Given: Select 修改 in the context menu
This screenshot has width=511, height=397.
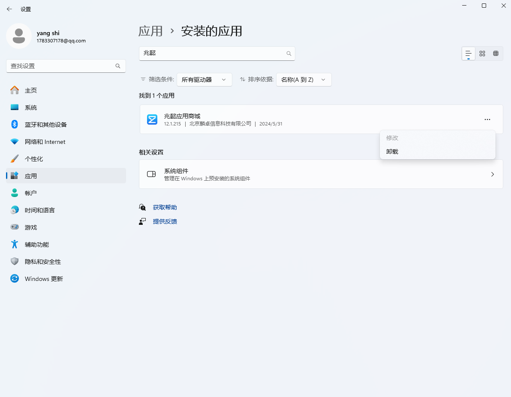Looking at the screenshot, I should pos(392,138).
